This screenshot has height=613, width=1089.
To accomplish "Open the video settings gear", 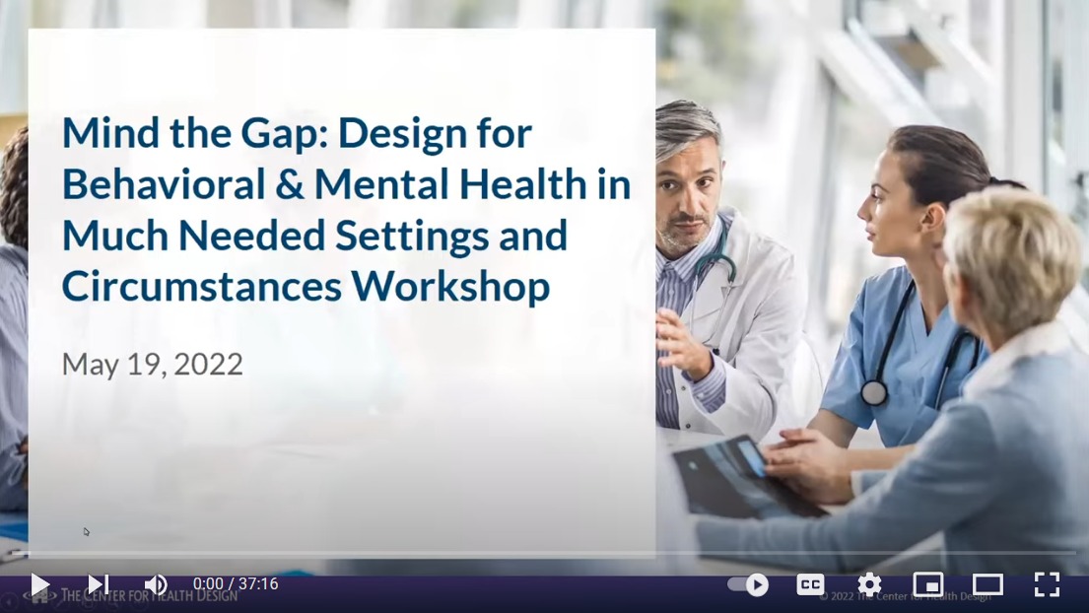I will [x=869, y=584].
